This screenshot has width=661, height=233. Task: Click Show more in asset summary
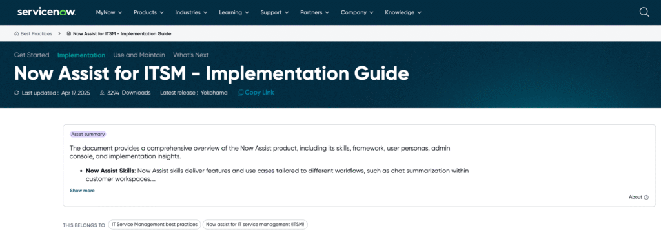(x=82, y=191)
